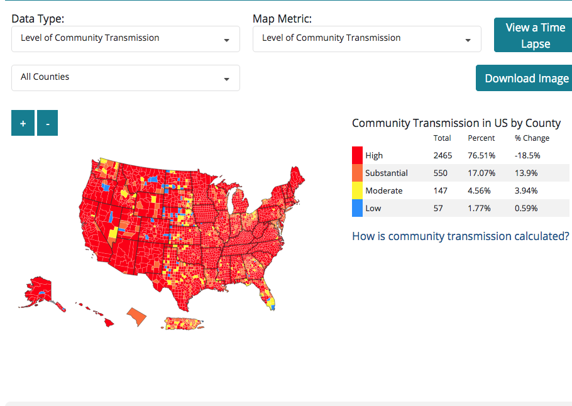Open the Data Type dropdown
The width and height of the screenshot is (572, 406).
(x=125, y=38)
